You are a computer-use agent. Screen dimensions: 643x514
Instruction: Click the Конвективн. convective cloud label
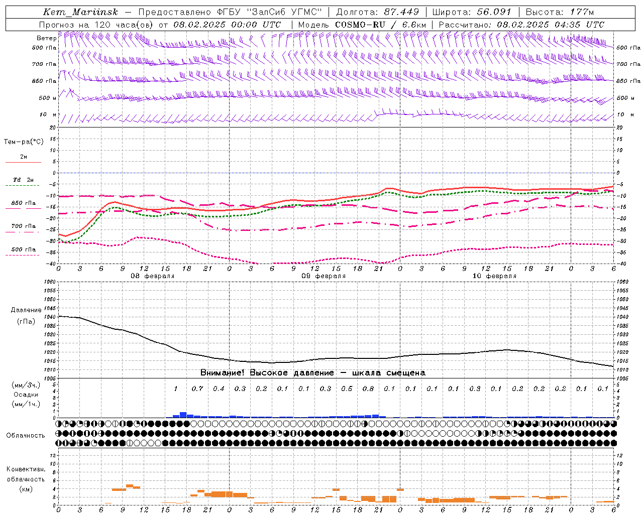[x=26, y=469]
